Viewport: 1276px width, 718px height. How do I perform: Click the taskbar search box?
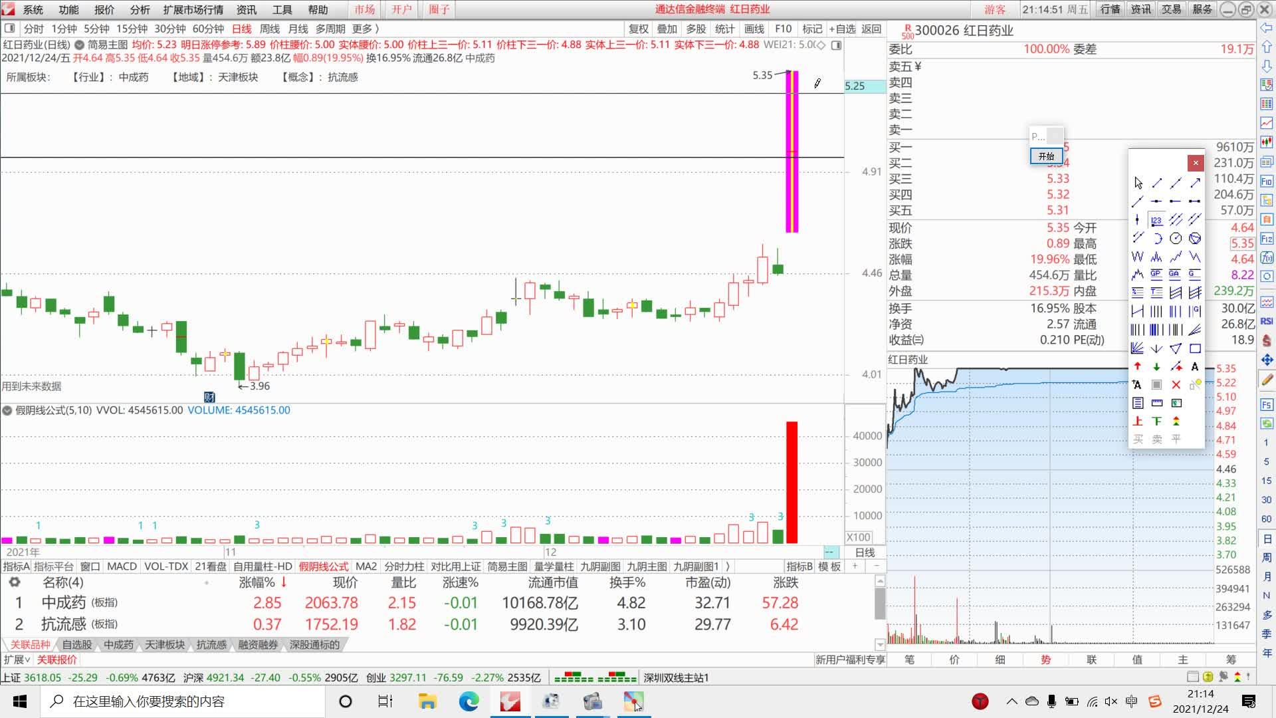tap(183, 701)
